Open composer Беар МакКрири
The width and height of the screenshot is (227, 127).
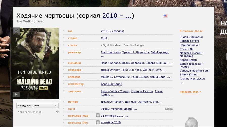coord(111,84)
